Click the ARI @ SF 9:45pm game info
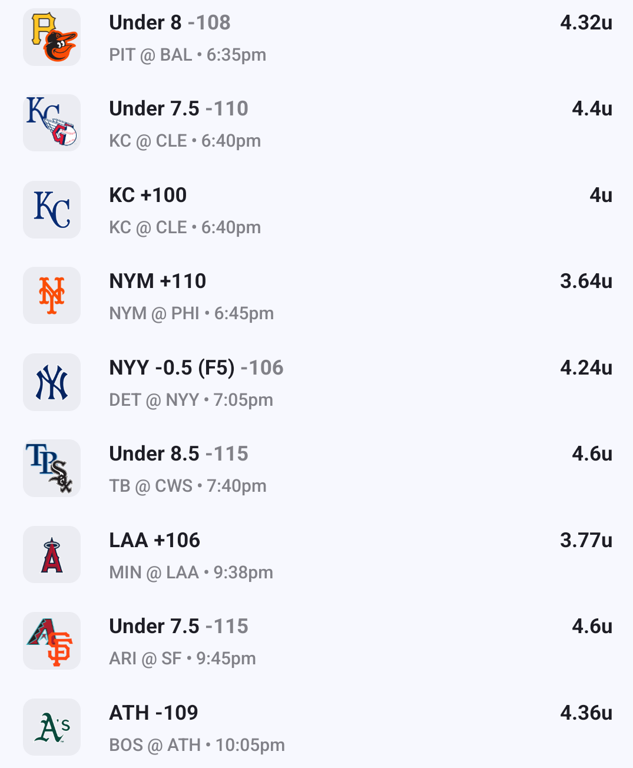The height and width of the screenshot is (768, 633). [x=183, y=658]
